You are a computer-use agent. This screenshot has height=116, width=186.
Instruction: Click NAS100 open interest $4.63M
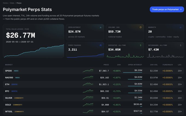(x=138, y=77)
